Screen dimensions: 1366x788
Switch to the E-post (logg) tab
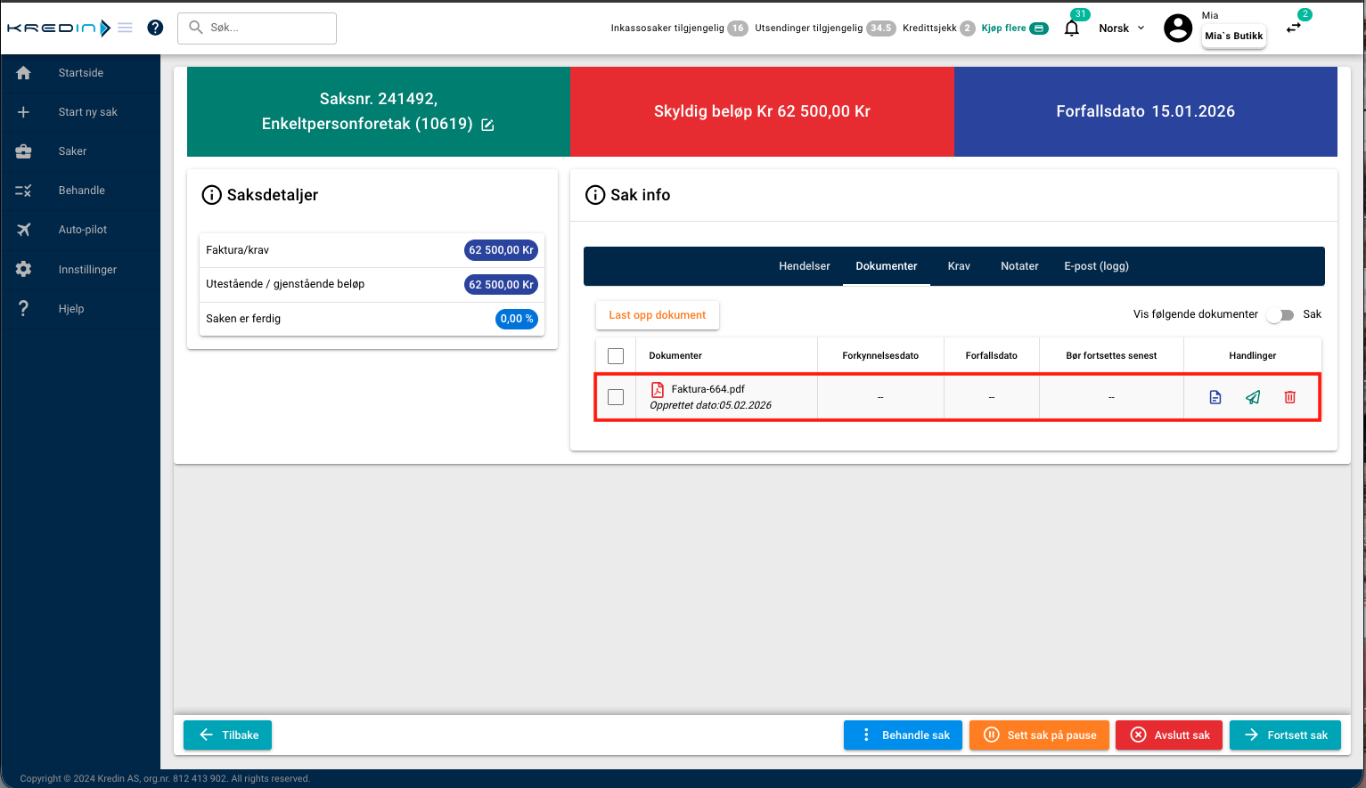click(x=1096, y=266)
